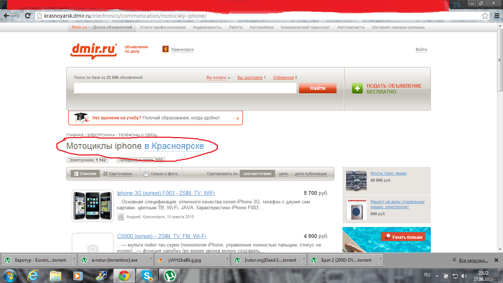This screenshot has height=283, width=503.
Task: Open Skype from the taskbar
Action: pyautogui.click(x=147, y=275)
